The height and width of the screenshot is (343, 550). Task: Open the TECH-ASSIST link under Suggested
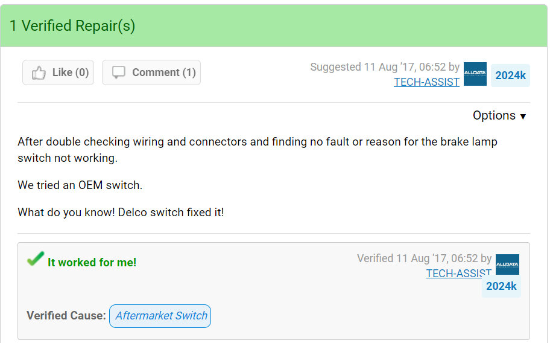426,82
